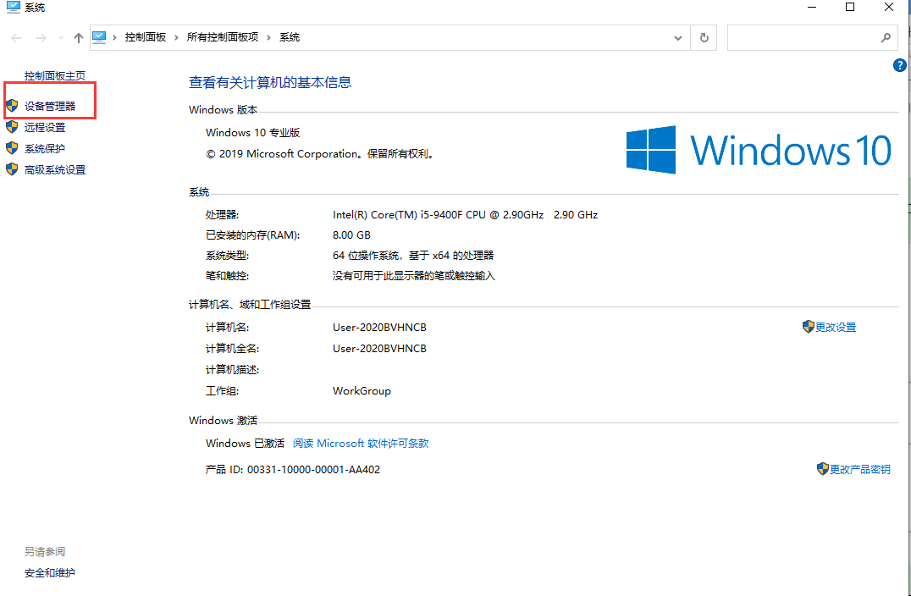Open 设备管理器 from the left sidebar
This screenshot has width=911, height=596.
[50, 107]
